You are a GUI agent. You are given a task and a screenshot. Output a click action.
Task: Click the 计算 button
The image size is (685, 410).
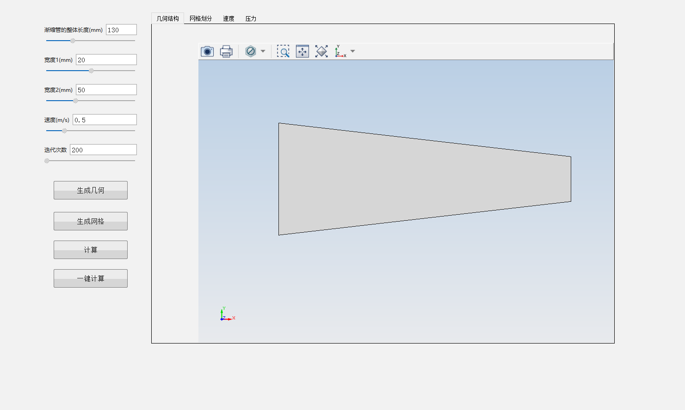pos(91,250)
